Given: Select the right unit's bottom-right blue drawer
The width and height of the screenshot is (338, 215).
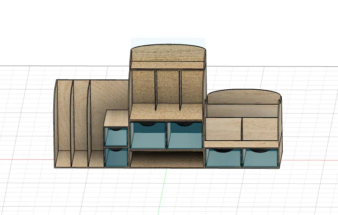Looking at the screenshot, I should [x=260, y=158].
